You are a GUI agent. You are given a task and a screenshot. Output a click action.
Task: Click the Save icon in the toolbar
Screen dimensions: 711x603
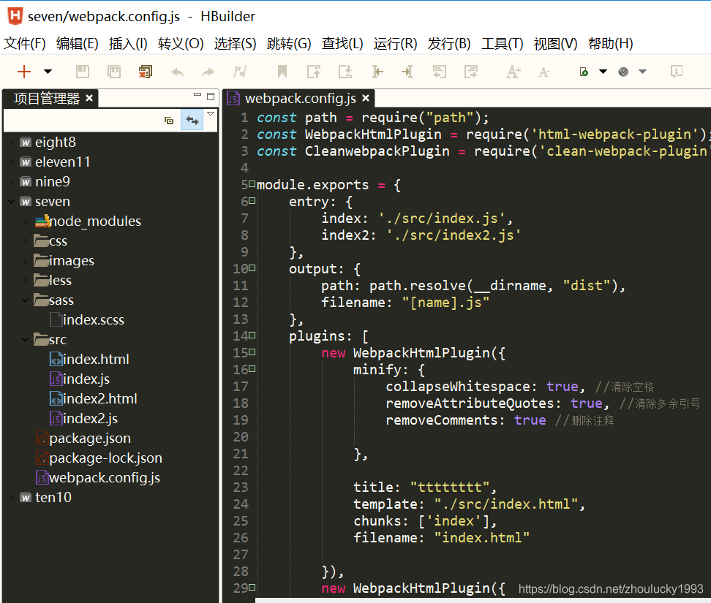[82, 71]
